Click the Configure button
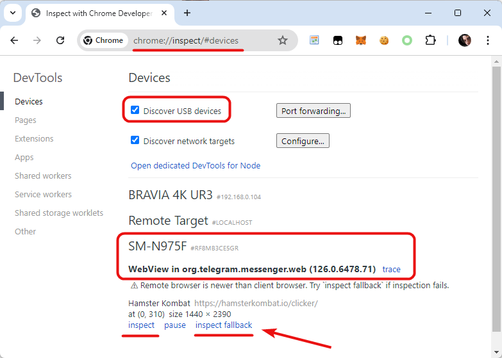This screenshot has width=502, height=358. pyautogui.click(x=303, y=141)
